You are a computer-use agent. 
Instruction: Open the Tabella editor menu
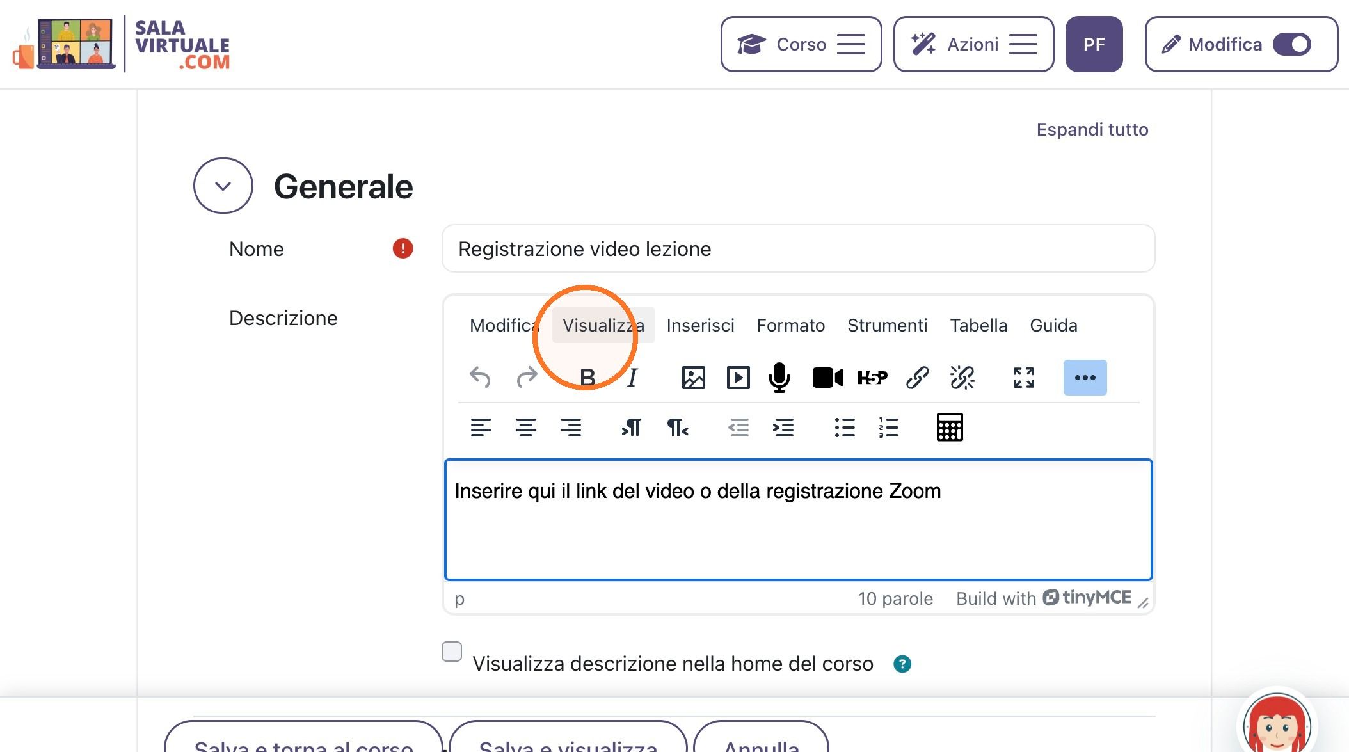978,325
